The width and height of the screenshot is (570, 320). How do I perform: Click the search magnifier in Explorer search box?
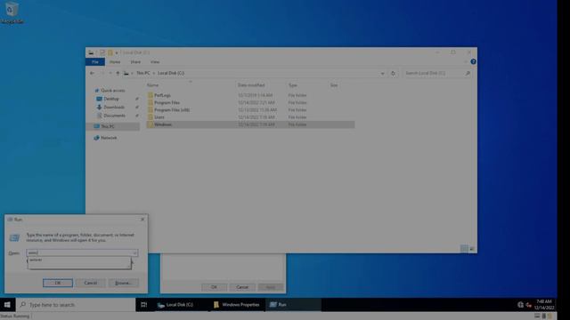(x=468, y=73)
